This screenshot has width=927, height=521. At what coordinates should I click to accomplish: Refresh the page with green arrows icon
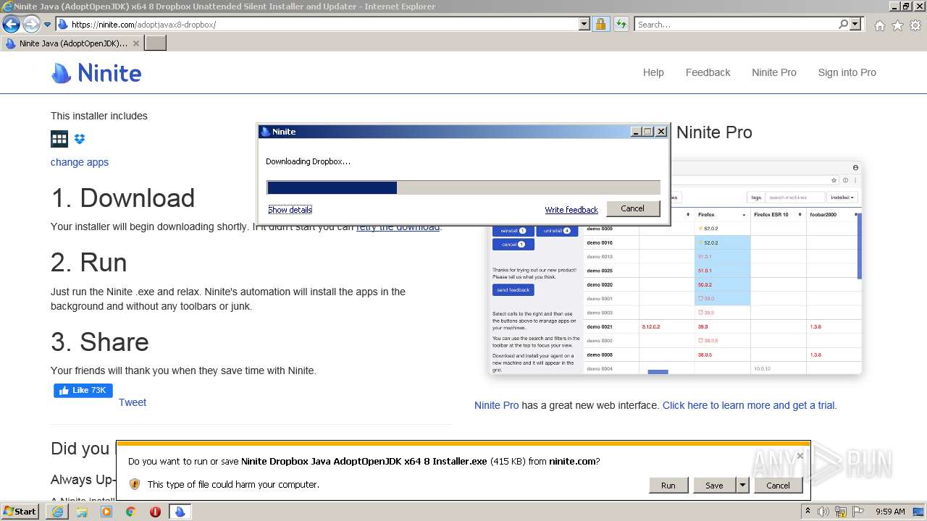pyautogui.click(x=621, y=24)
